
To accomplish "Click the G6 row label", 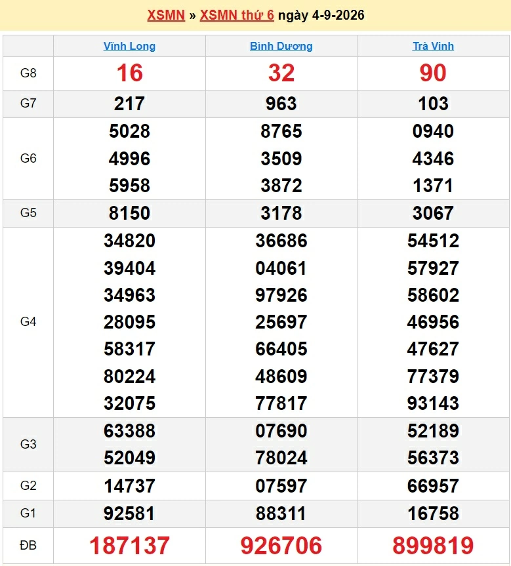I will (28, 158).
